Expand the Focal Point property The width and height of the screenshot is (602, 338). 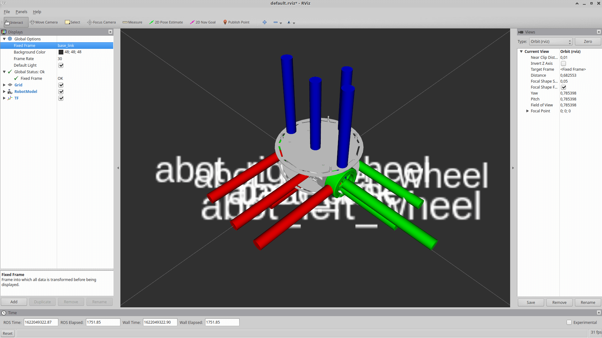[x=527, y=111]
